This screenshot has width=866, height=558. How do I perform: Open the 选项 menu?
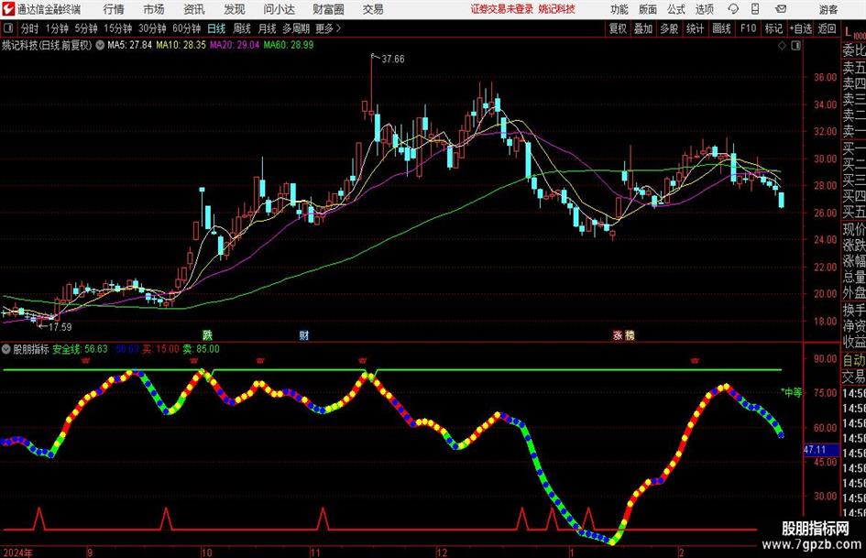pos(704,9)
